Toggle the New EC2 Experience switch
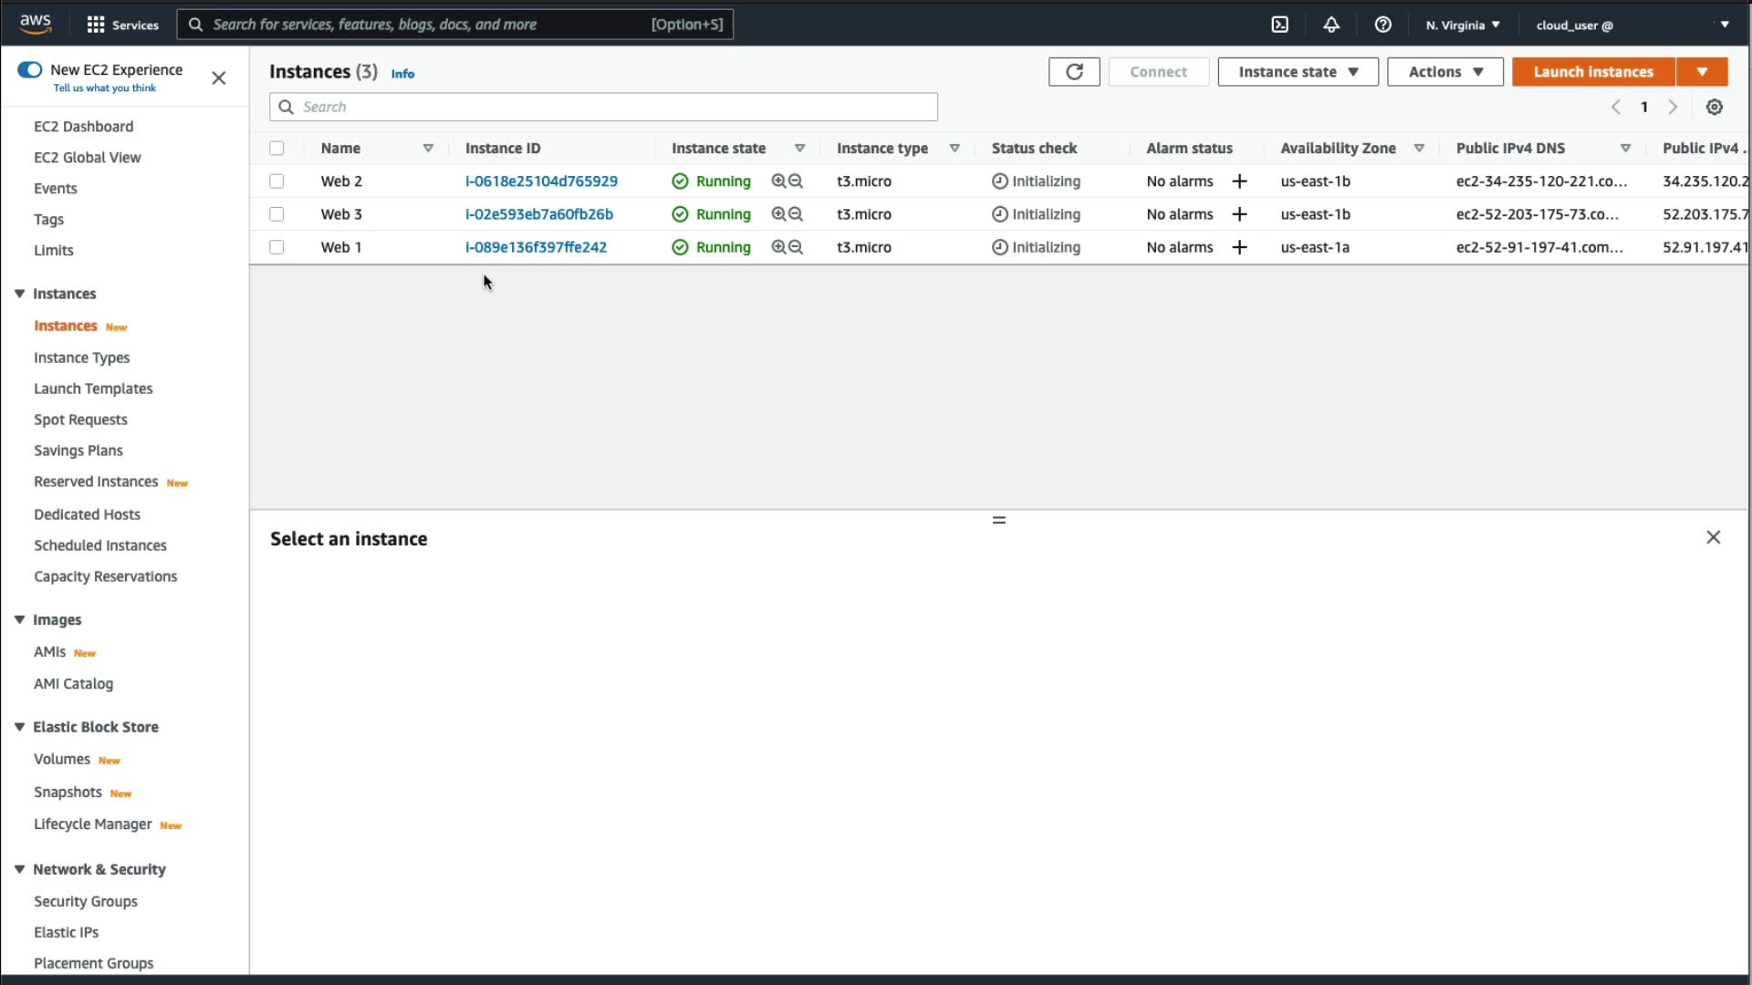1752x985 pixels. [30, 70]
